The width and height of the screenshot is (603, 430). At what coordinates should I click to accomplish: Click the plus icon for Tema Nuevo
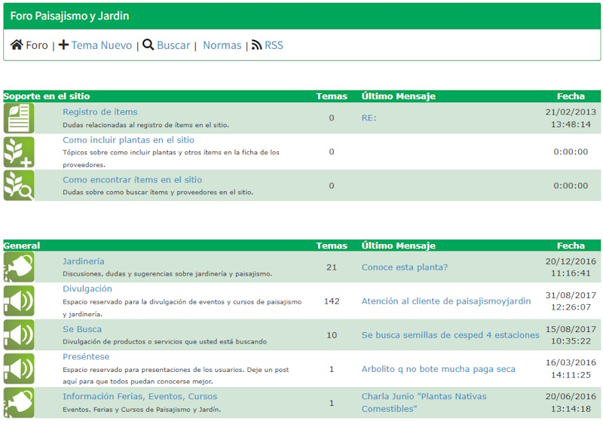pyautogui.click(x=63, y=45)
